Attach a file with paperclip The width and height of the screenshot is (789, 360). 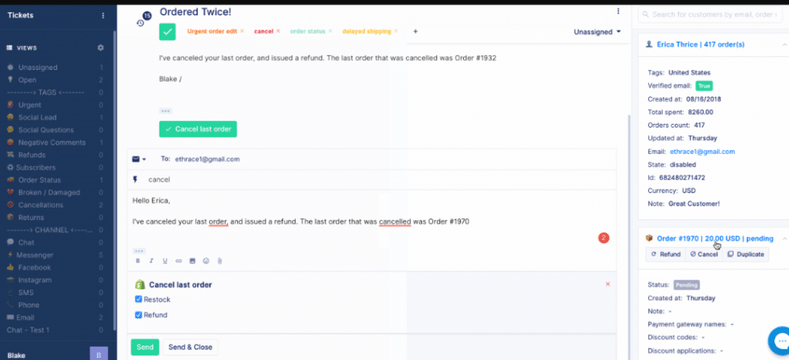pos(220,261)
